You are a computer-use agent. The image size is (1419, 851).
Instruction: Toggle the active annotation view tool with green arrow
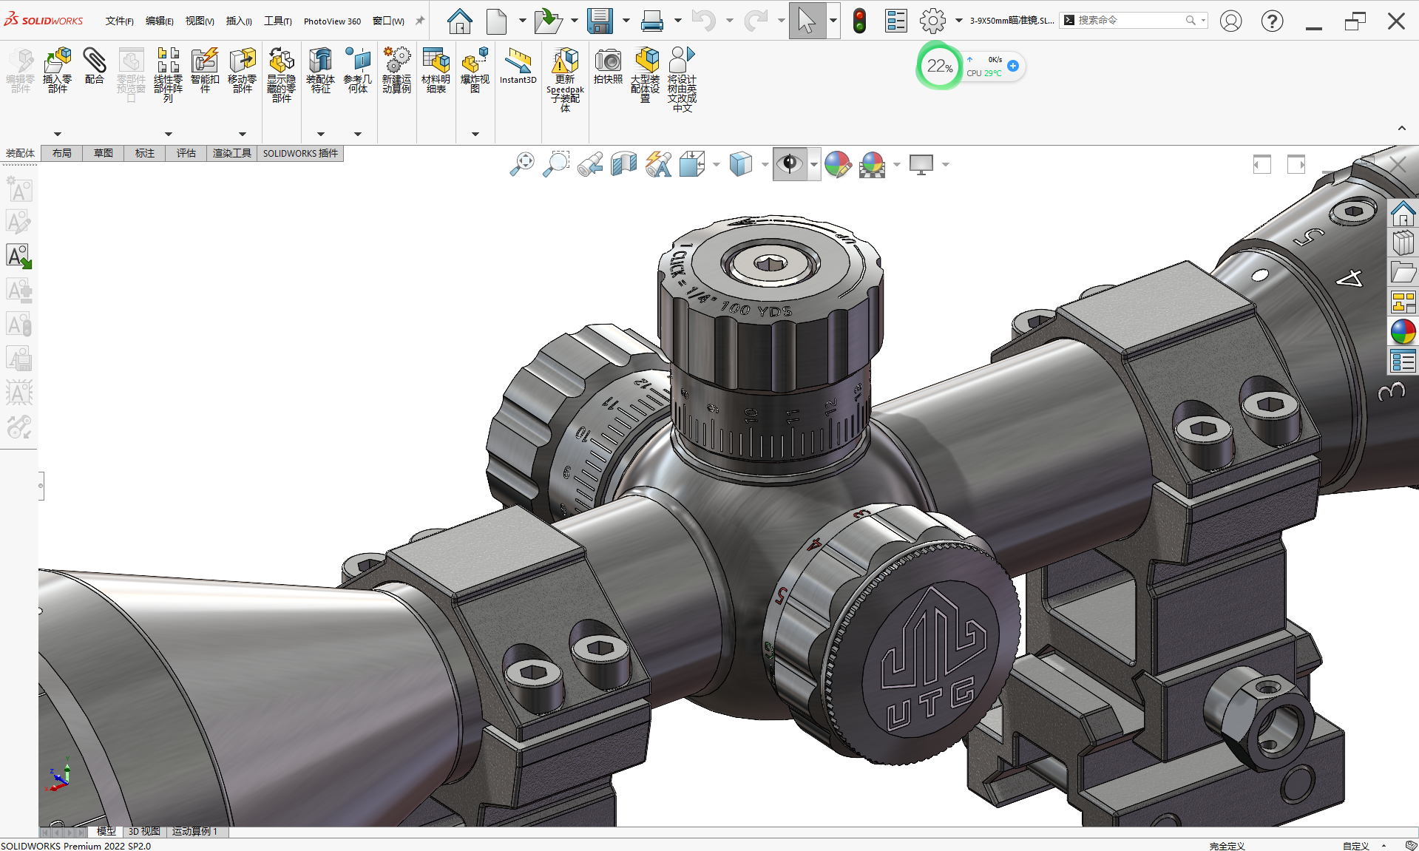19,257
